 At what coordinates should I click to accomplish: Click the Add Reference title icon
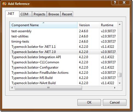(x=4, y=4)
